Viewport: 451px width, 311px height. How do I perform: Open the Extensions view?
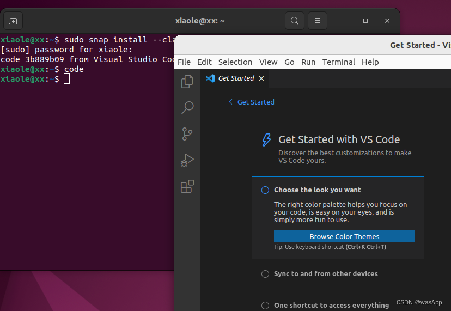pyautogui.click(x=187, y=186)
